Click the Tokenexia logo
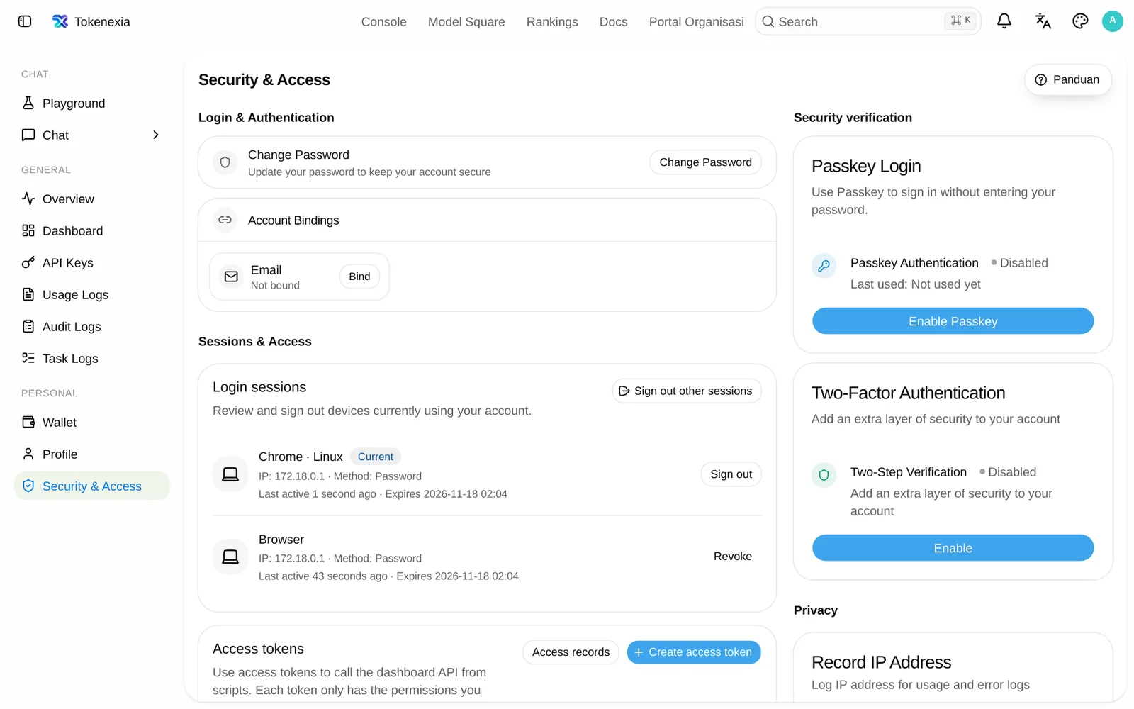The width and height of the screenshot is (1134, 709). click(x=60, y=21)
